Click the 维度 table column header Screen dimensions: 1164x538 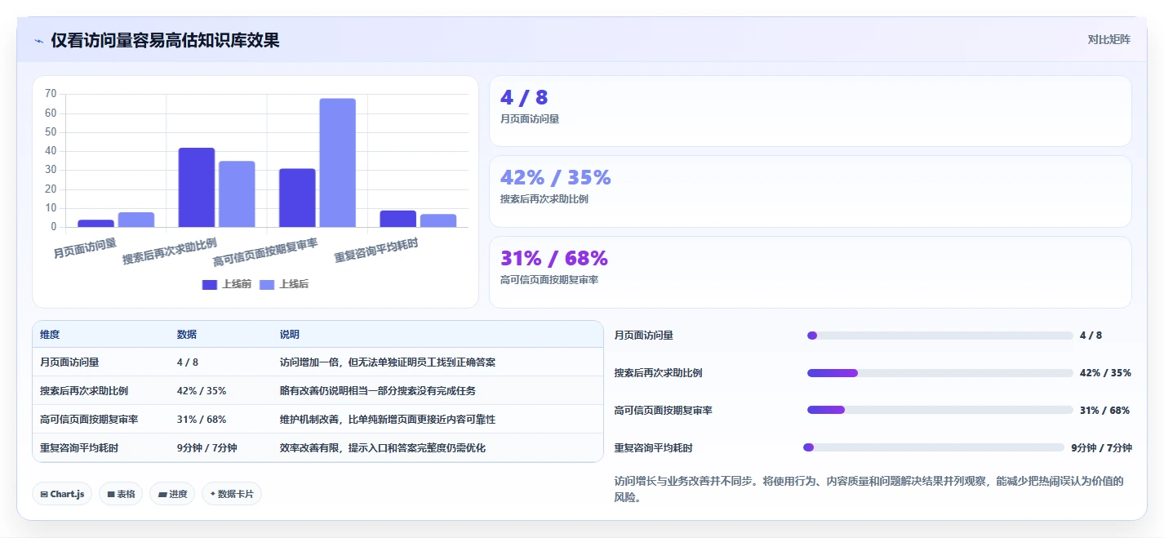50,335
